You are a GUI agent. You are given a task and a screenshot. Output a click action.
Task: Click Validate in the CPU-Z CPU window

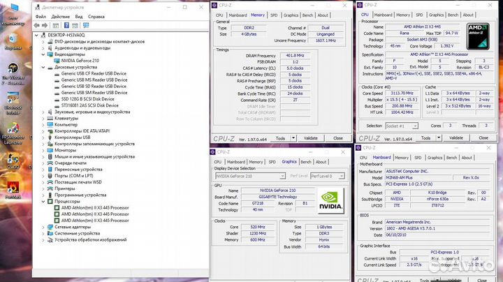tap(455, 138)
